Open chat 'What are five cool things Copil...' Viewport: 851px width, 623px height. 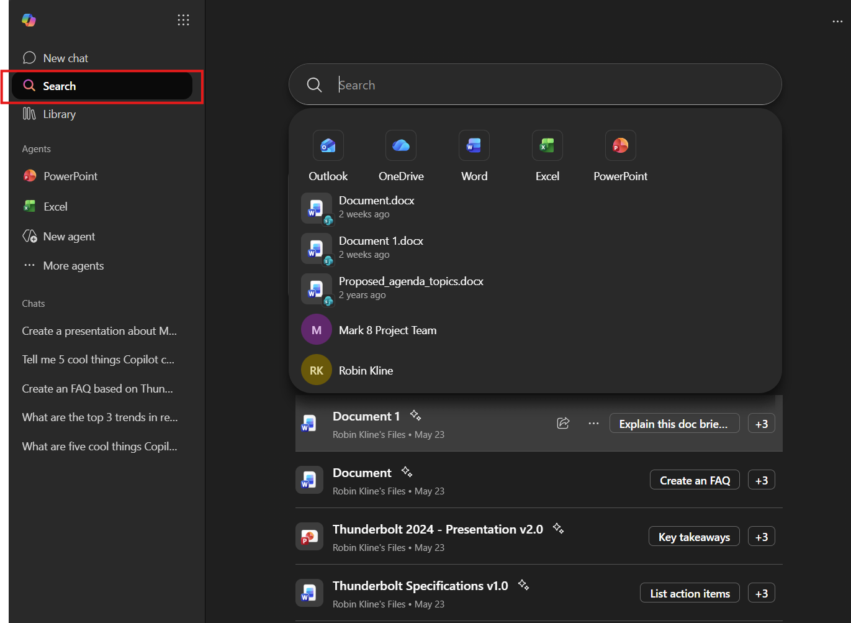(99, 447)
